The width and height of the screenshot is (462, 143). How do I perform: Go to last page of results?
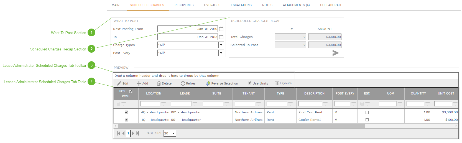[138, 133]
